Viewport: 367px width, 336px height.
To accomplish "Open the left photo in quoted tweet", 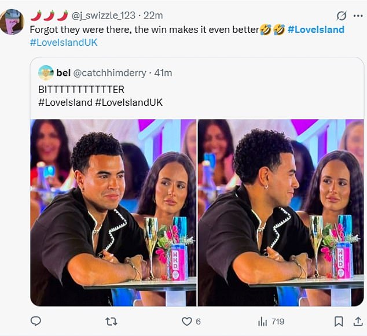I will point(113,213).
